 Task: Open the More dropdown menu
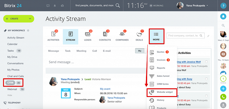(156, 36)
